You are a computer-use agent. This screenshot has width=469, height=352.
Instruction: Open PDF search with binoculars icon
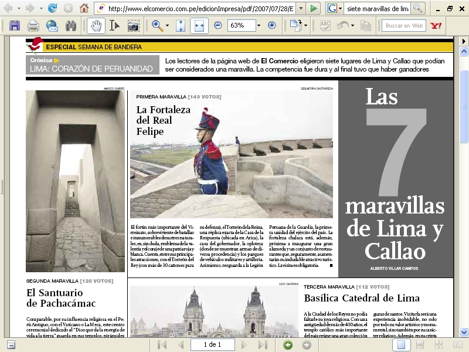click(71, 26)
